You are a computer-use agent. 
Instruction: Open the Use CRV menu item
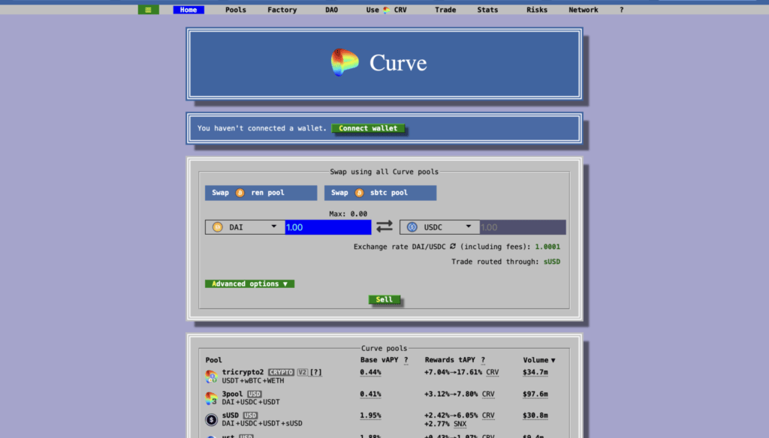387,10
